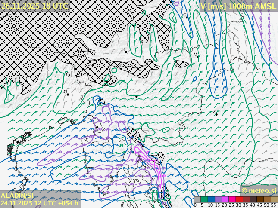Screen dimensions: 278x208
Task: Select the Klagenfurt marker dot labeled K
Action: click(x=126, y=52)
